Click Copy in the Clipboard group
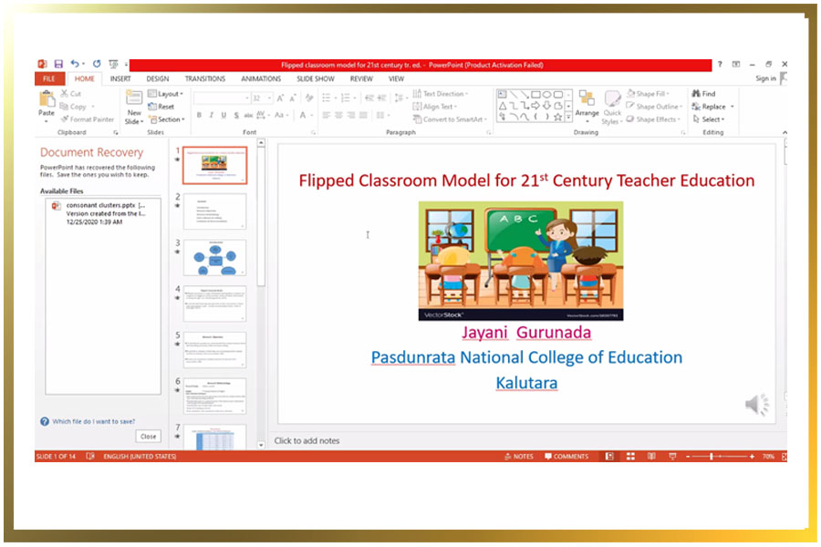 click(x=73, y=107)
